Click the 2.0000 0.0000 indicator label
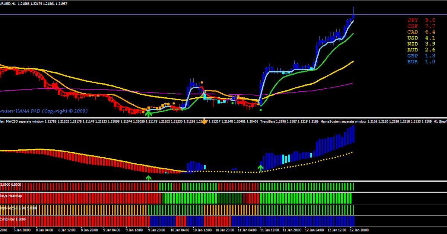Image resolution: width=447 pixels, height=234 pixels. [11, 184]
